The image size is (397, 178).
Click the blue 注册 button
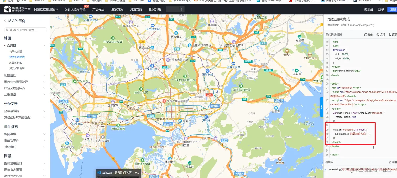click(x=393, y=10)
